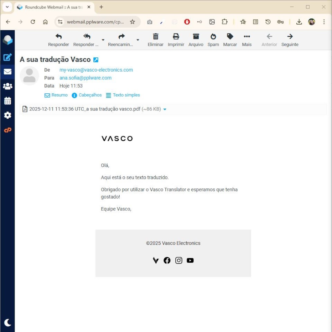Open Roundcube settings gear
The image size is (332, 332).
tap(7, 115)
